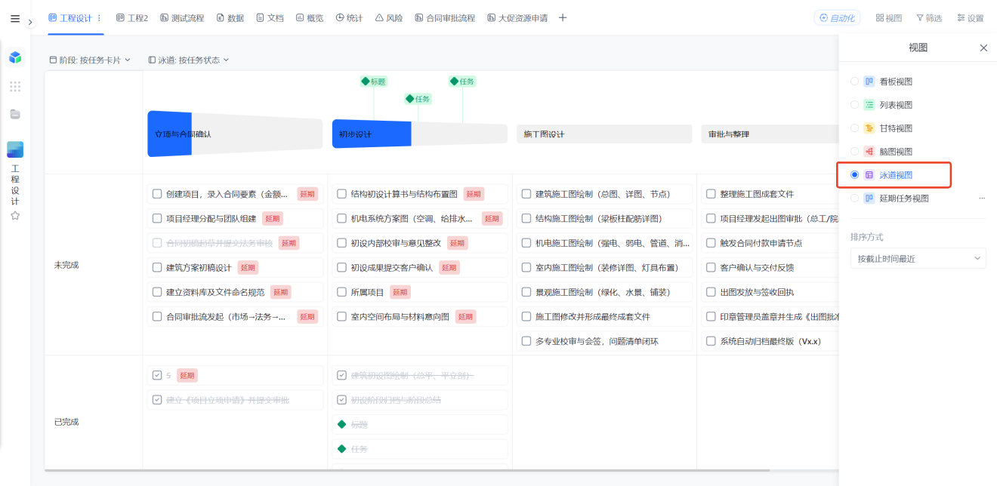Click the 看板视图 icon
Viewport: 997px width, 486px height.
pyautogui.click(x=869, y=82)
